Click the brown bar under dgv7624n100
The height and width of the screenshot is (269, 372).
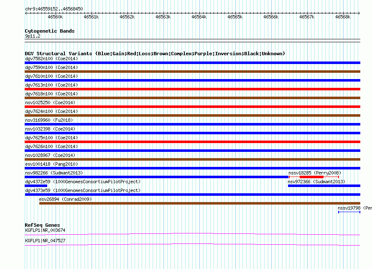coord(192,115)
